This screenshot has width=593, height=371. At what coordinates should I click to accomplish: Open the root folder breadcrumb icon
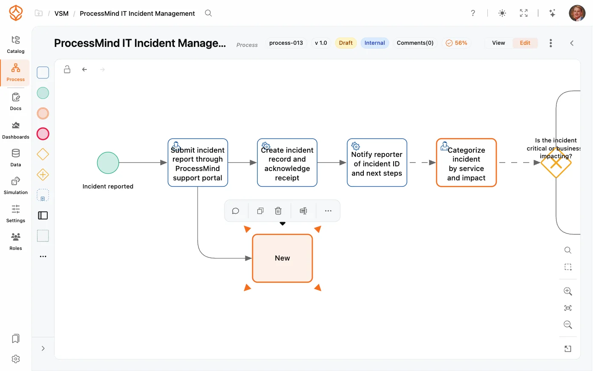39,13
